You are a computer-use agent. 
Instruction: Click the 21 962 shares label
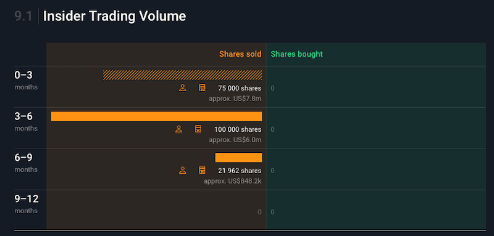click(x=240, y=171)
